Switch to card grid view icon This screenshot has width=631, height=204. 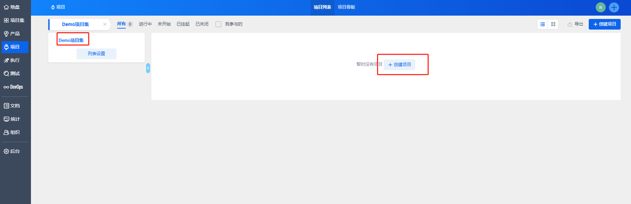point(553,24)
